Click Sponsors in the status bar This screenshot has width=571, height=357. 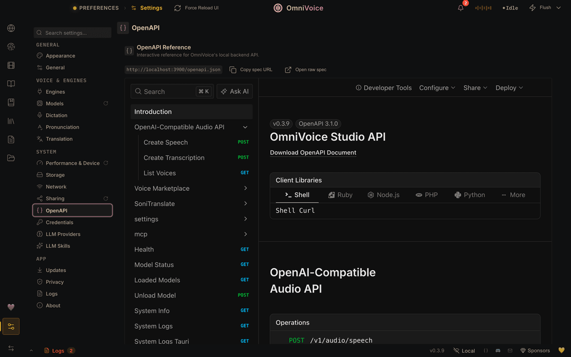point(535,351)
